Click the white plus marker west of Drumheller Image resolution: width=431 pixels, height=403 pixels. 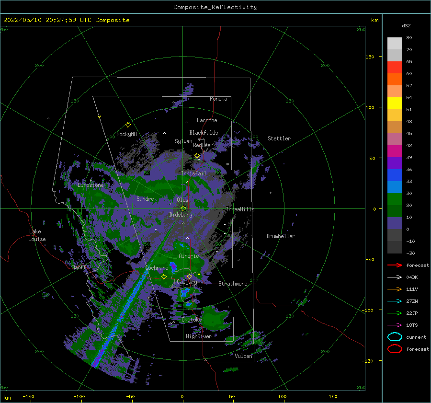pos(271,193)
